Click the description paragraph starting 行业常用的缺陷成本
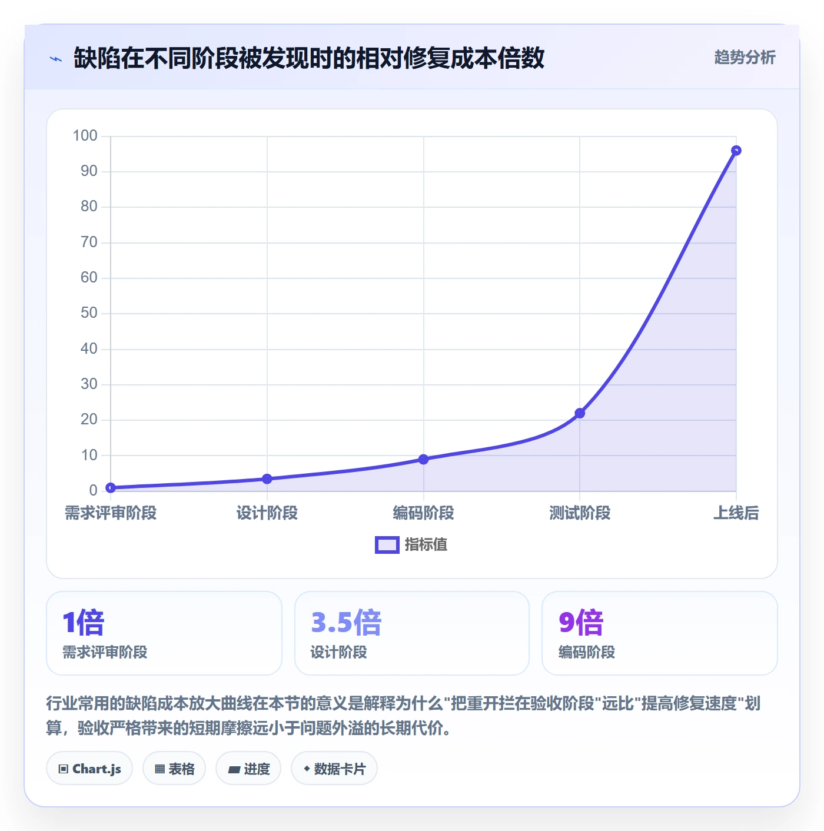The image size is (824, 831). click(404, 716)
